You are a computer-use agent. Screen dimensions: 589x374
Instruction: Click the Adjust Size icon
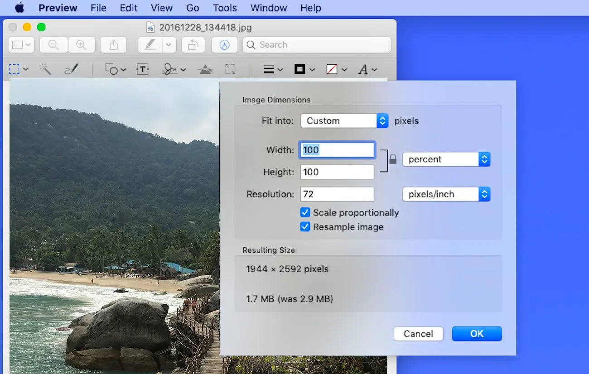tap(230, 69)
